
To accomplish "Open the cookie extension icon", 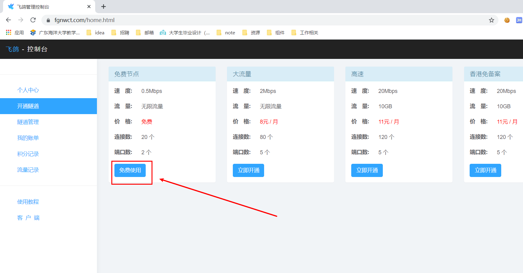I will click(507, 20).
